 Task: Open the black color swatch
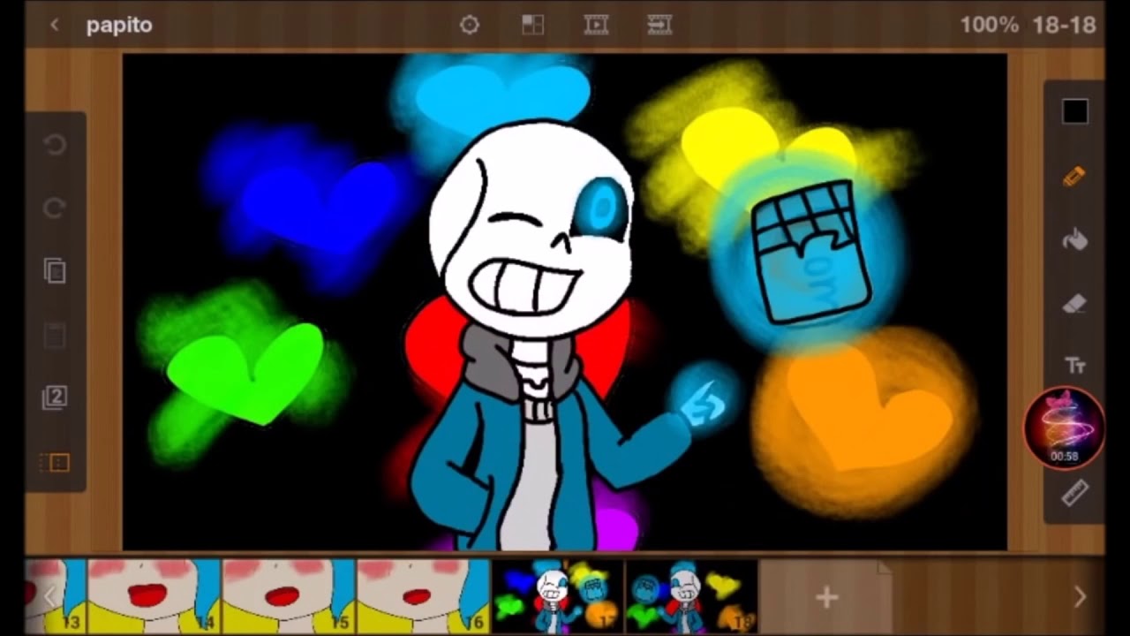click(x=1074, y=112)
